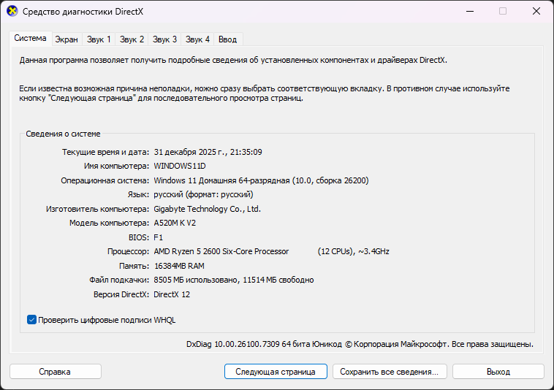Click the DirectX icon in title bar
The width and height of the screenshot is (554, 390).
[x=12, y=11]
